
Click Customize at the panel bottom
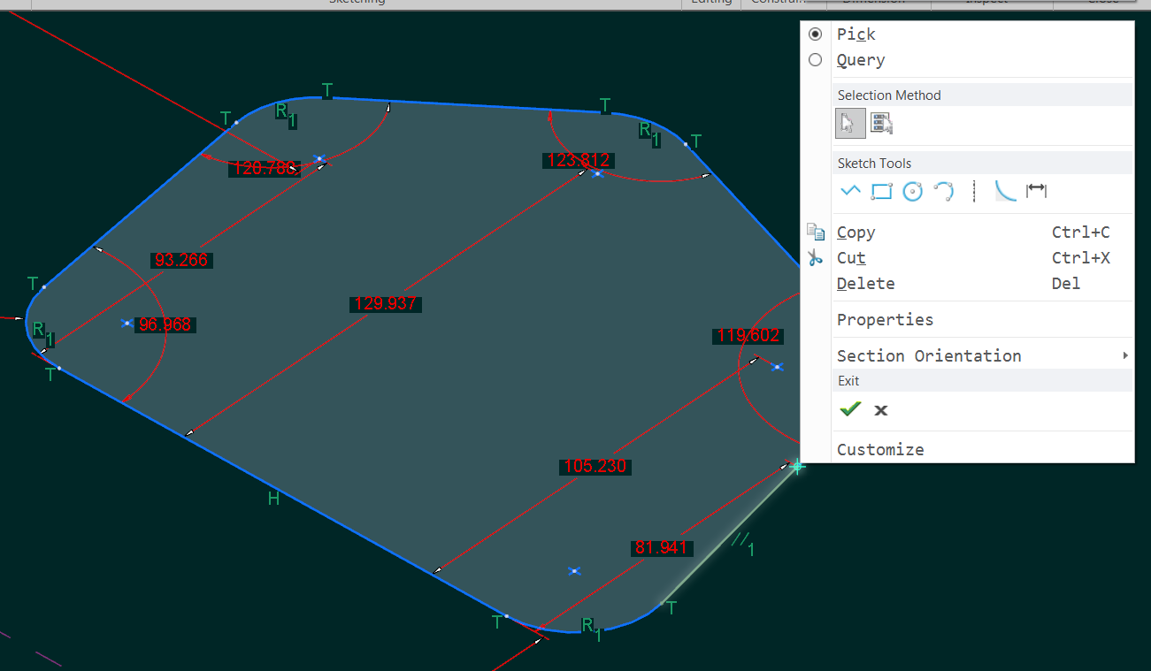879,449
